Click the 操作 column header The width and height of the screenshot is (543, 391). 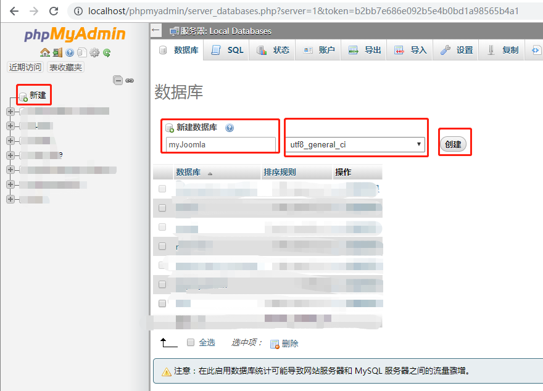point(343,172)
